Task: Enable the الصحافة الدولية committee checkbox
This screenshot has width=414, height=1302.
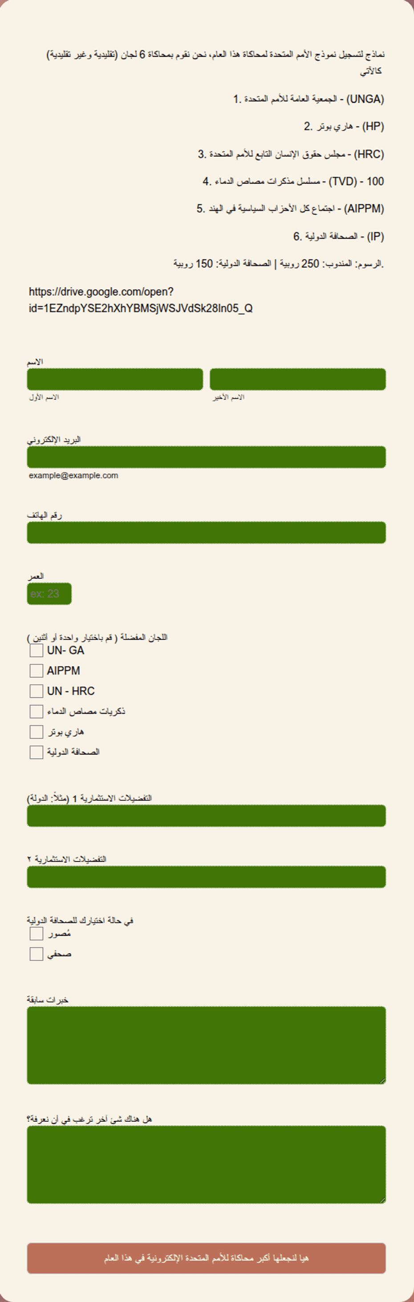Action: [x=36, y=752]
